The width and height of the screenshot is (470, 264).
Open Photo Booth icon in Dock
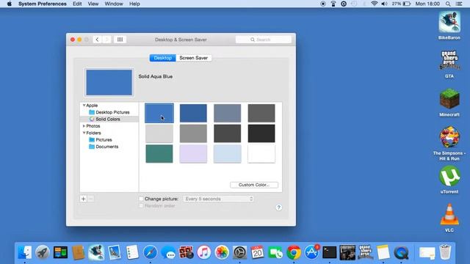click(x=186, y=252)
